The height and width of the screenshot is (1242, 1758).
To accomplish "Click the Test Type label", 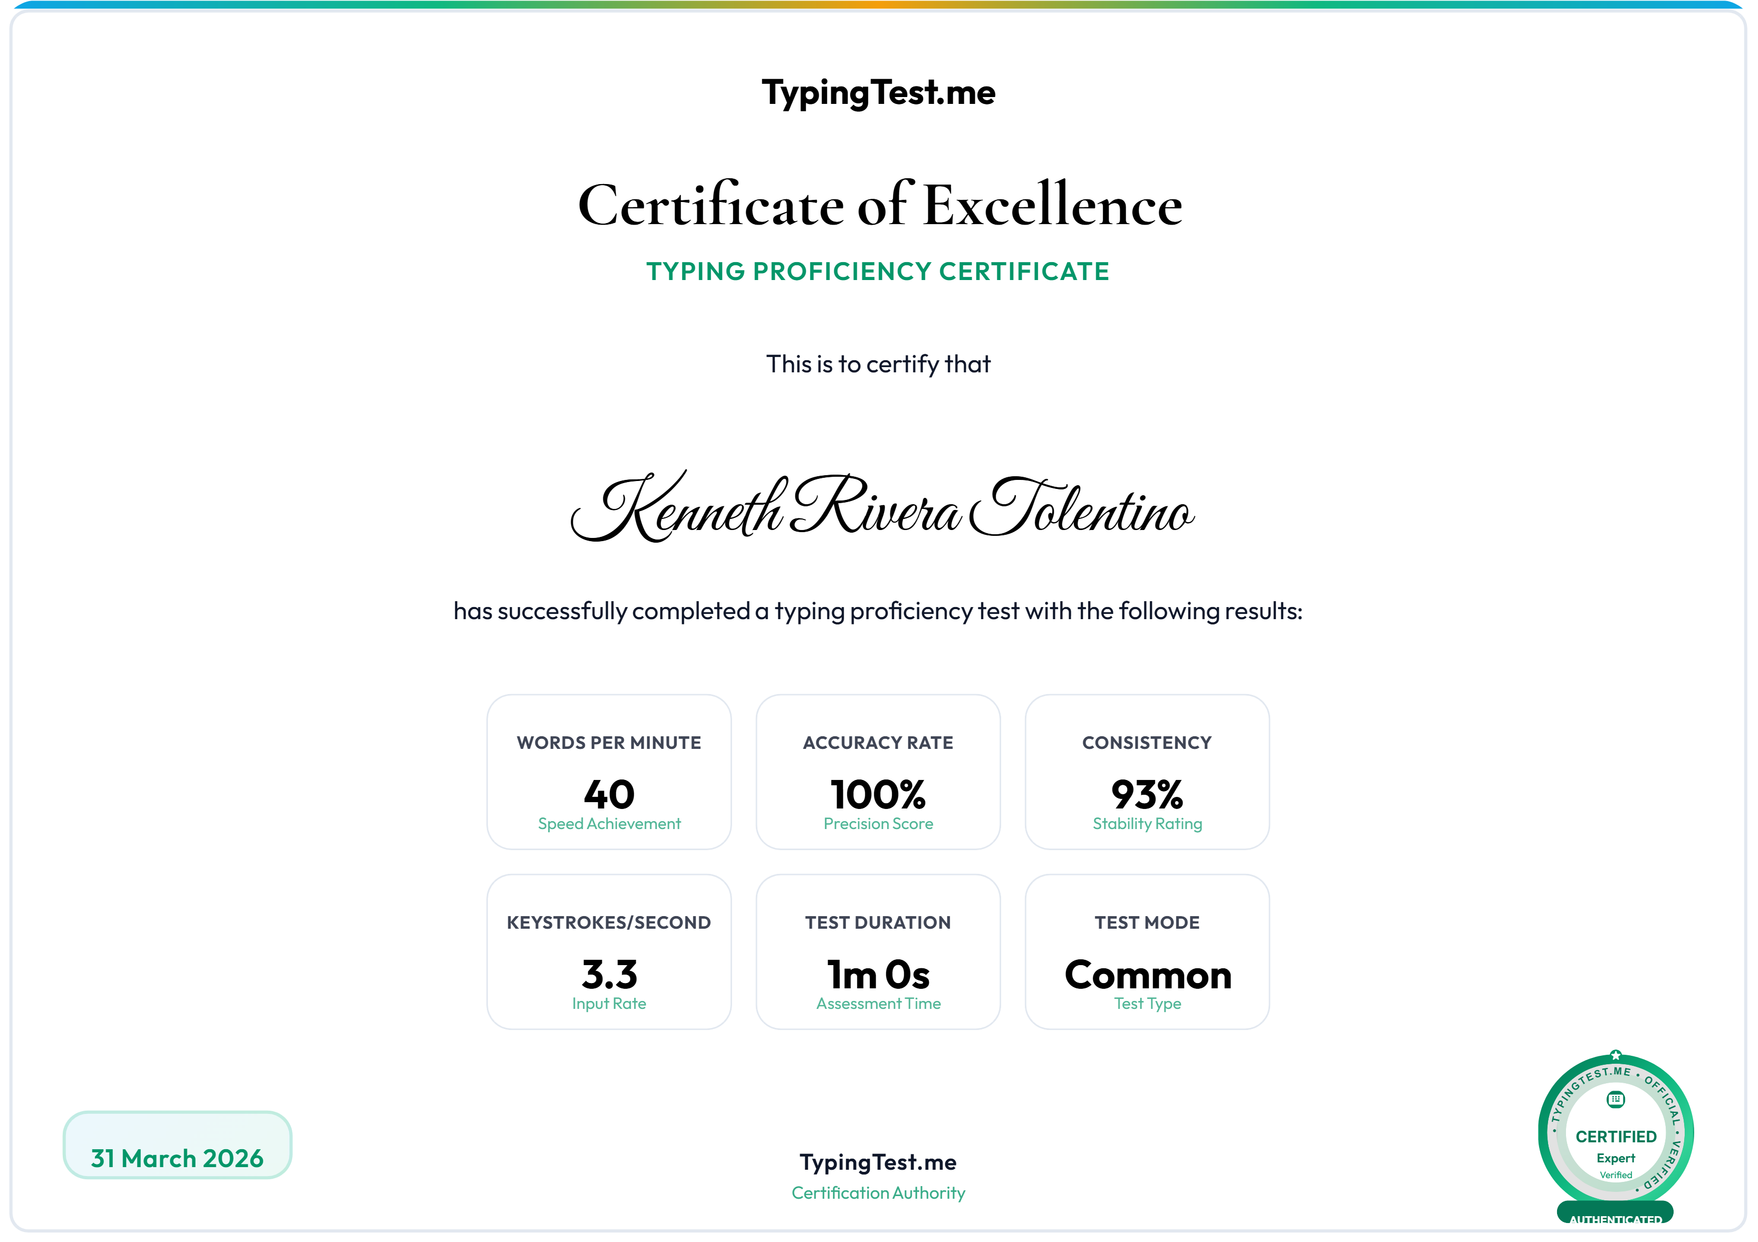I will coord(1147,1004).
